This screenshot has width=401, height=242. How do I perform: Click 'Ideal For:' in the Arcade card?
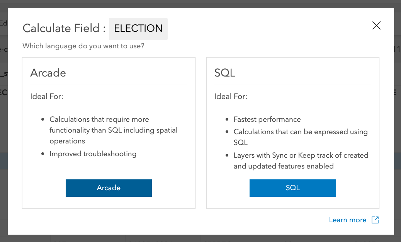click(x=47, y=96)
